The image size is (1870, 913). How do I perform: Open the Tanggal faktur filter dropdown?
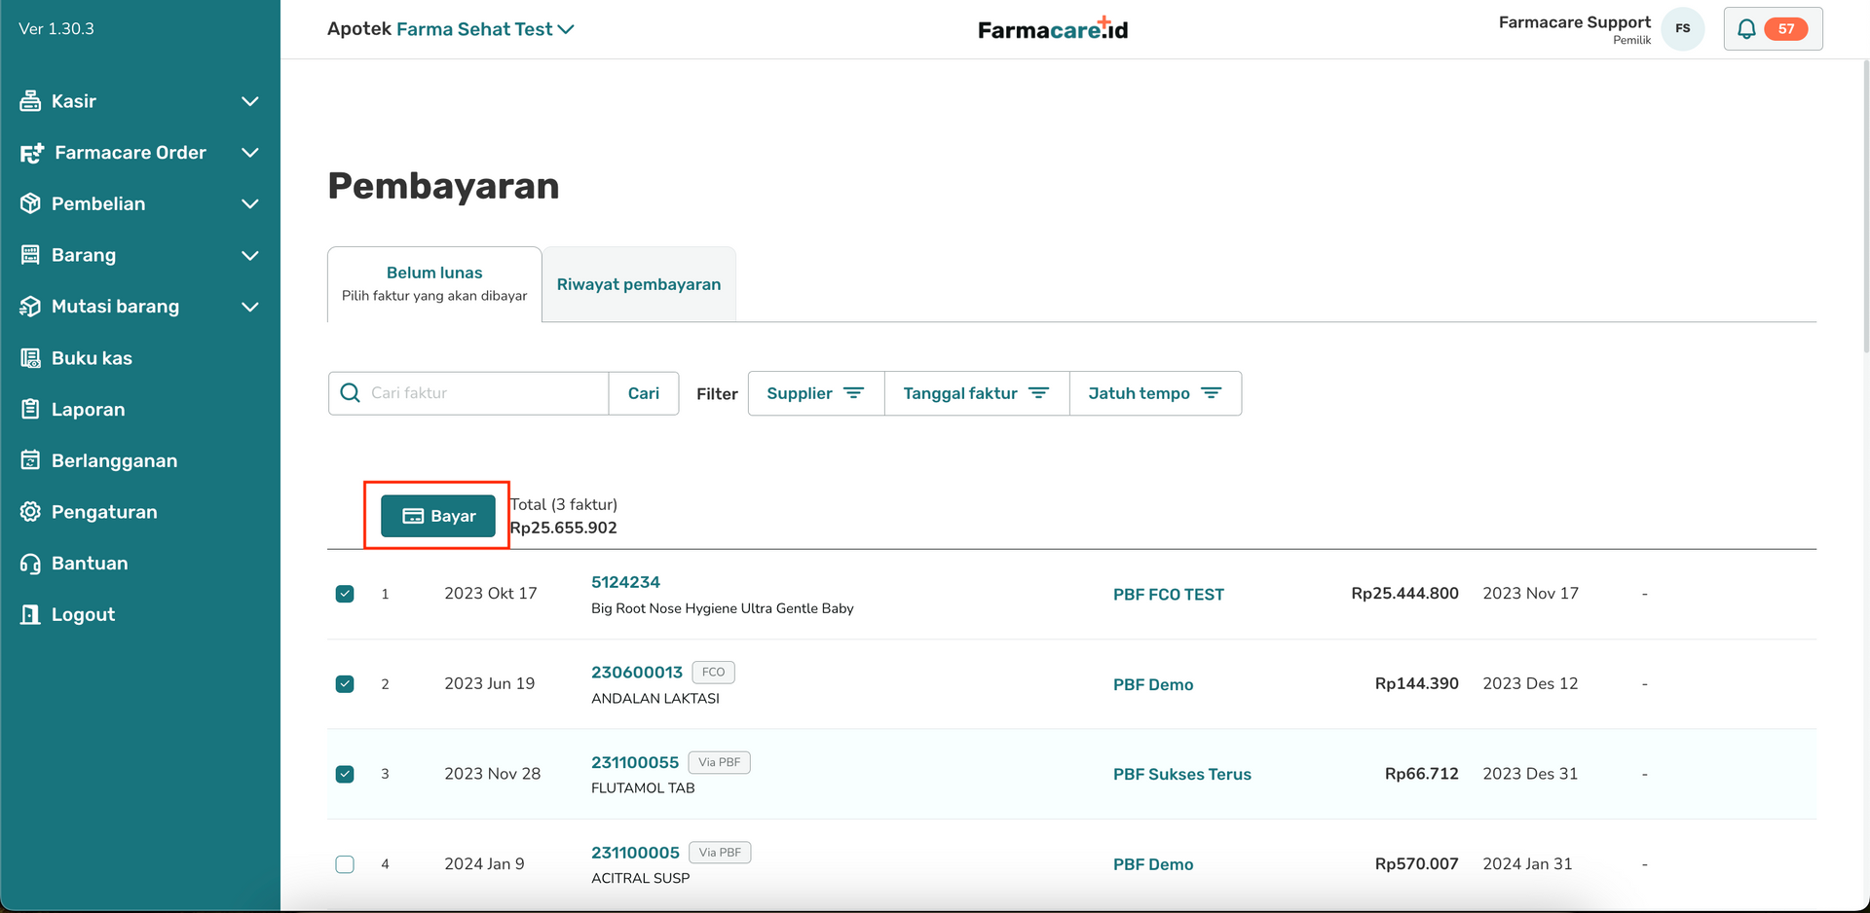pos(977,393)
